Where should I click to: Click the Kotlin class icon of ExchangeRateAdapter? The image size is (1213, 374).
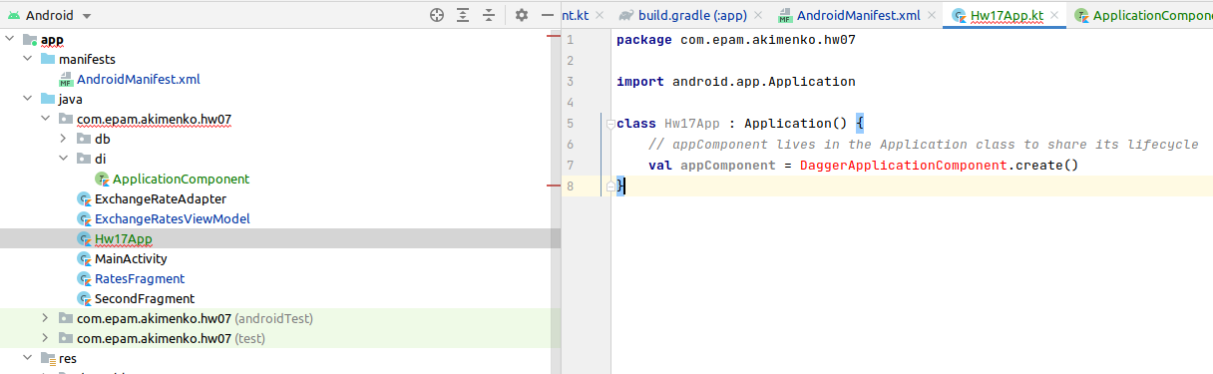click(84, 198)
